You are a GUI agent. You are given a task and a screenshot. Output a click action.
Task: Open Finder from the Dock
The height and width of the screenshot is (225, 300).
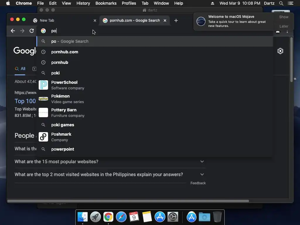click(x=83, y=217)
